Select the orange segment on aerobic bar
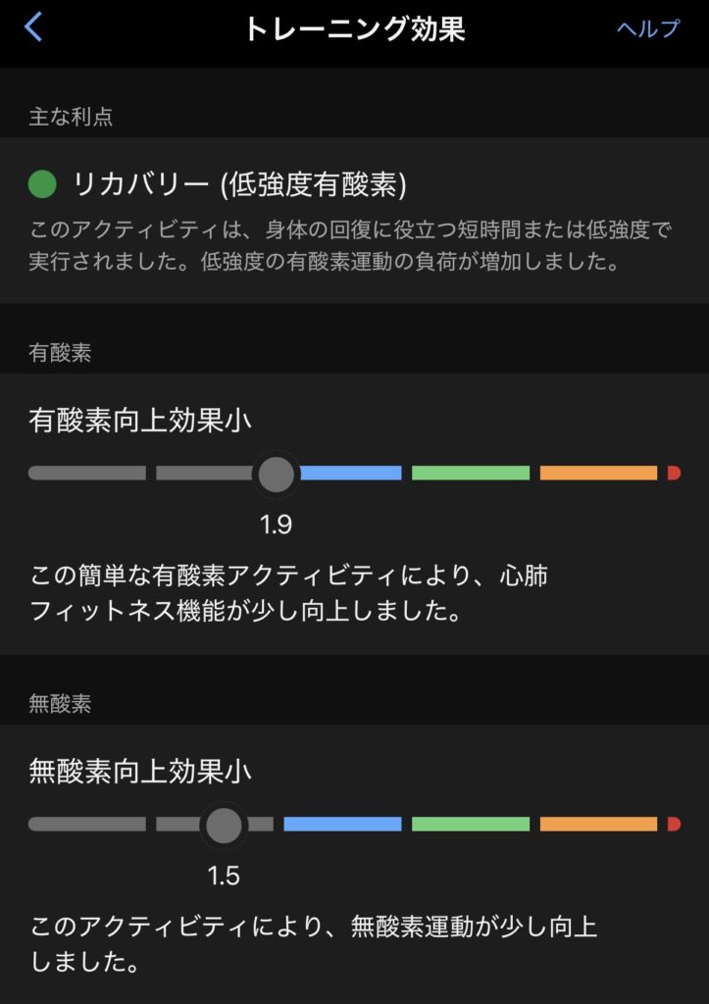Screen dimensions: 709x1004 point(598,474)
